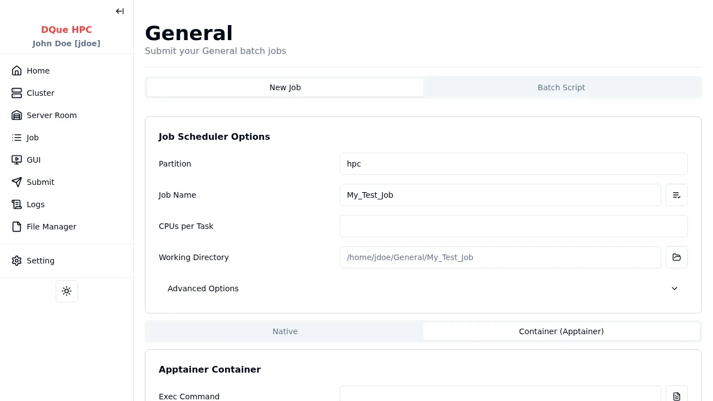Open Logs from the sidebar
This screenshot has width=713, height=401.
click(35, 204)
